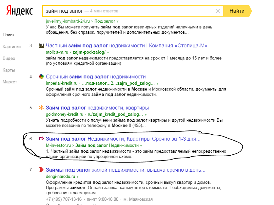Clear the search query with the X icon
The width and height of the screenshot is (274, 205).
218,11
